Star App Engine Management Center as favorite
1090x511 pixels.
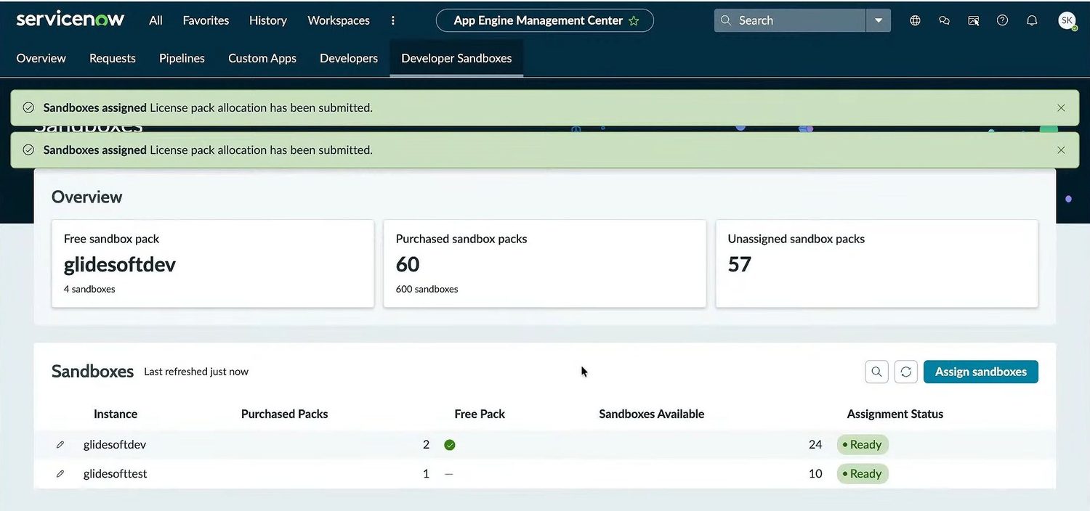pyautogui.click(x=634, y=21)
